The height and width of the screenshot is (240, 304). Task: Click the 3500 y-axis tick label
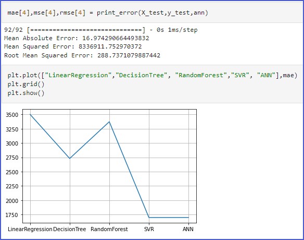pos(12,115)
